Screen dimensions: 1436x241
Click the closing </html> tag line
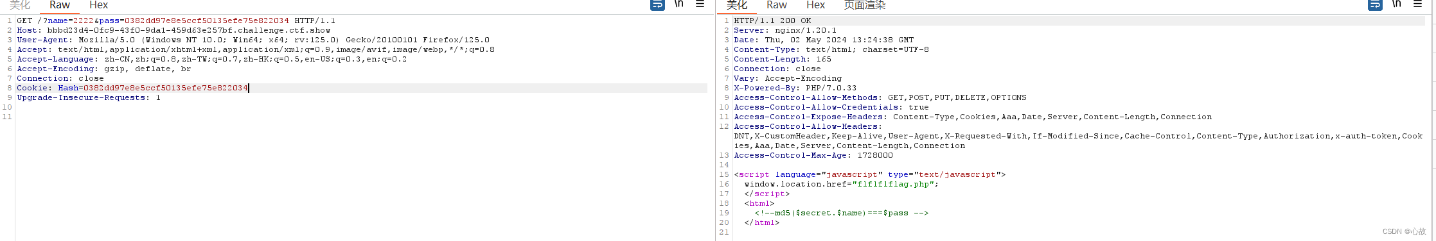point(762,222)
